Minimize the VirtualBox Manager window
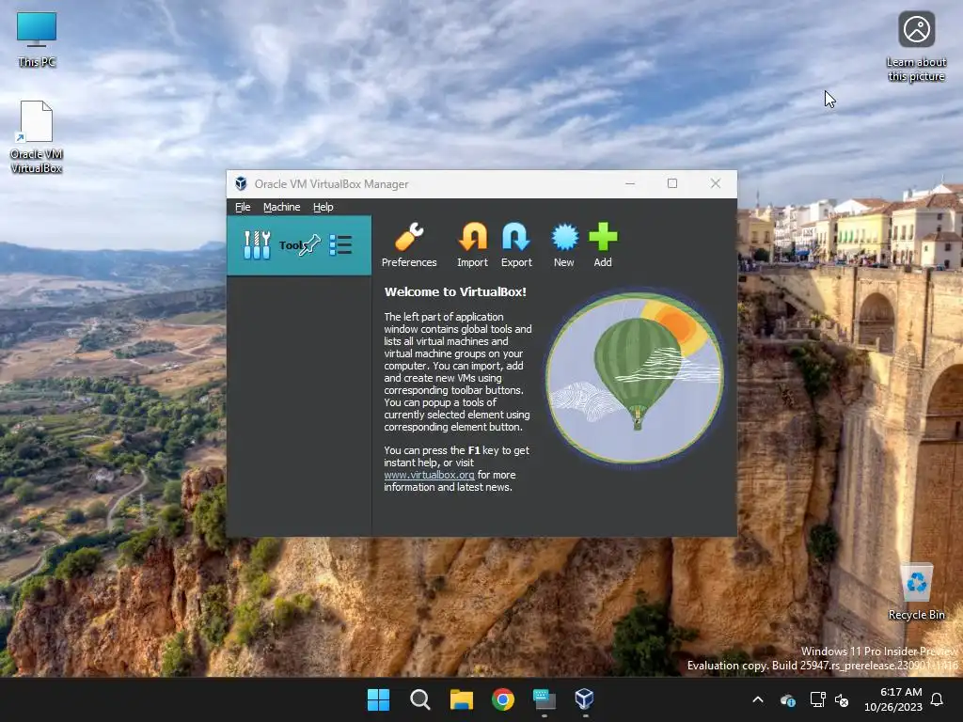The width and height of the screenshot is (963, 722). (x=630, y=183)
